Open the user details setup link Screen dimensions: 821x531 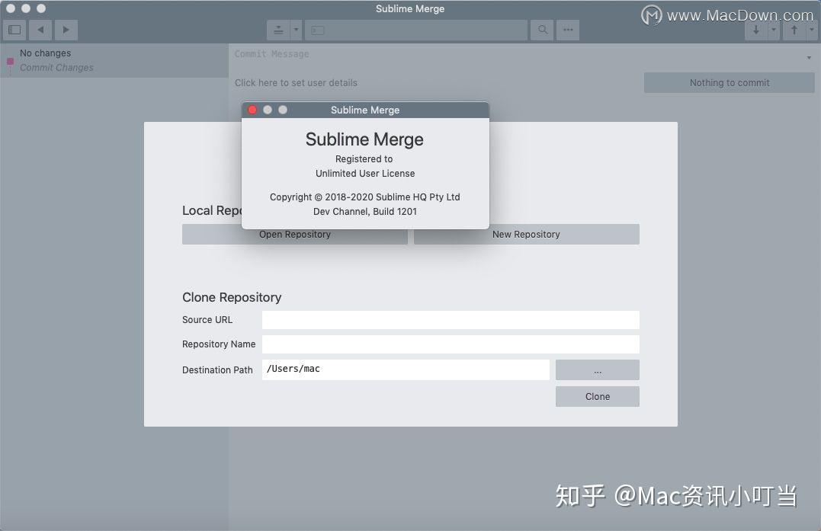pos(296,82)
